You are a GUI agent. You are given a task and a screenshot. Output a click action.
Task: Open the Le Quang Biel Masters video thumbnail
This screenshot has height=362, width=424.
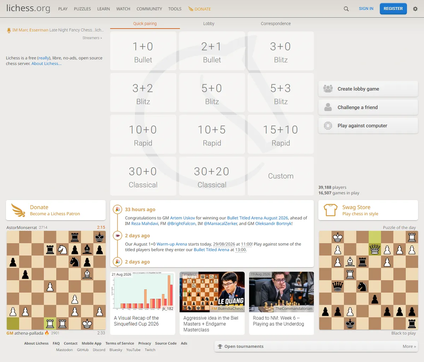click(x=212, y=292)
